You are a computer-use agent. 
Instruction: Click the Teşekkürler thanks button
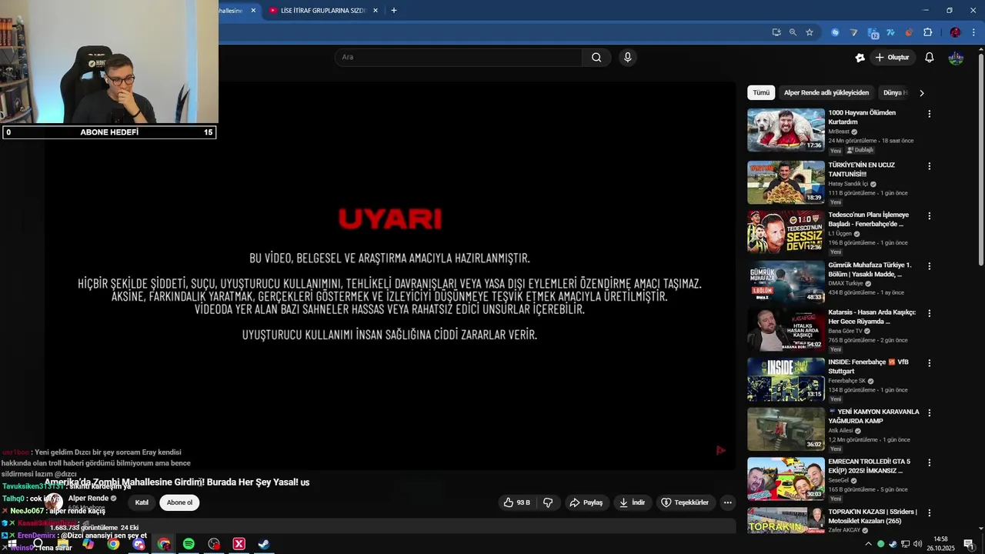[685, 502]
